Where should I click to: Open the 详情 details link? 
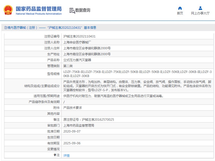tap(66, 156)
